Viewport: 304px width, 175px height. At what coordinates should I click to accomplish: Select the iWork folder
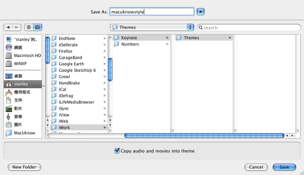(79, 128)
